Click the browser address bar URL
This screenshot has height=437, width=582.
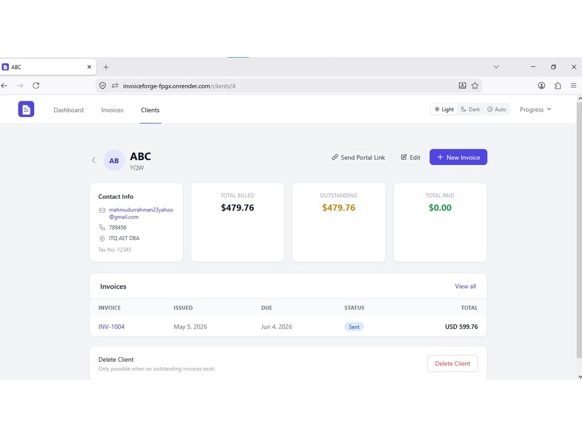[179, 86]
